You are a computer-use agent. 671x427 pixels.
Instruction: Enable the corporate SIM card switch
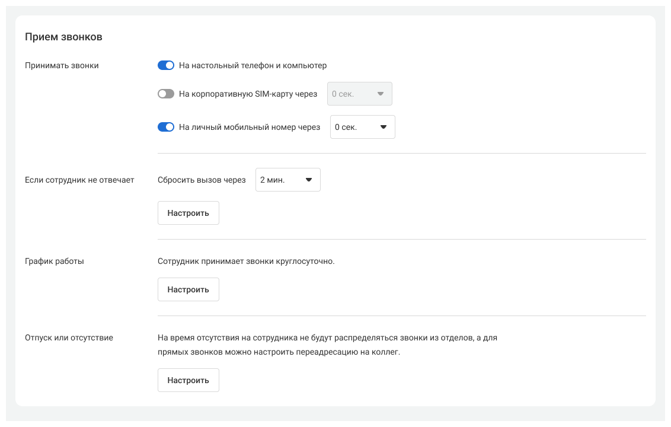tap(165, 94)
